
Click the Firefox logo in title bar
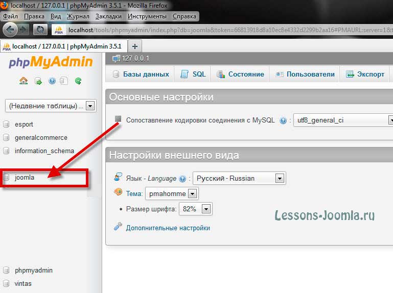(4, 5)
